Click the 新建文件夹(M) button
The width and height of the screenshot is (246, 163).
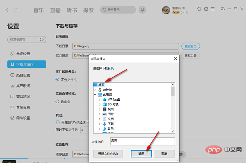pyautogui.click(x=108, y=154)
